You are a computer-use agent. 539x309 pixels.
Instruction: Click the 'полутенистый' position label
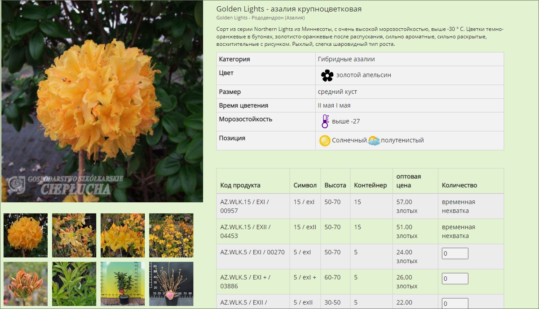click(x=402, y=140)
